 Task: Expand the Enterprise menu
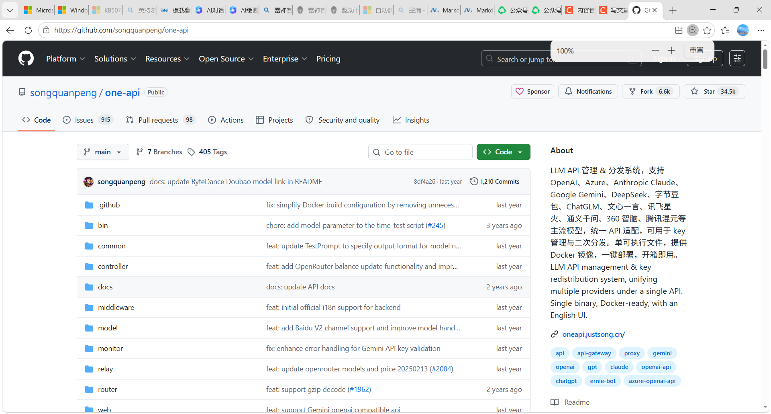point(285,59)
